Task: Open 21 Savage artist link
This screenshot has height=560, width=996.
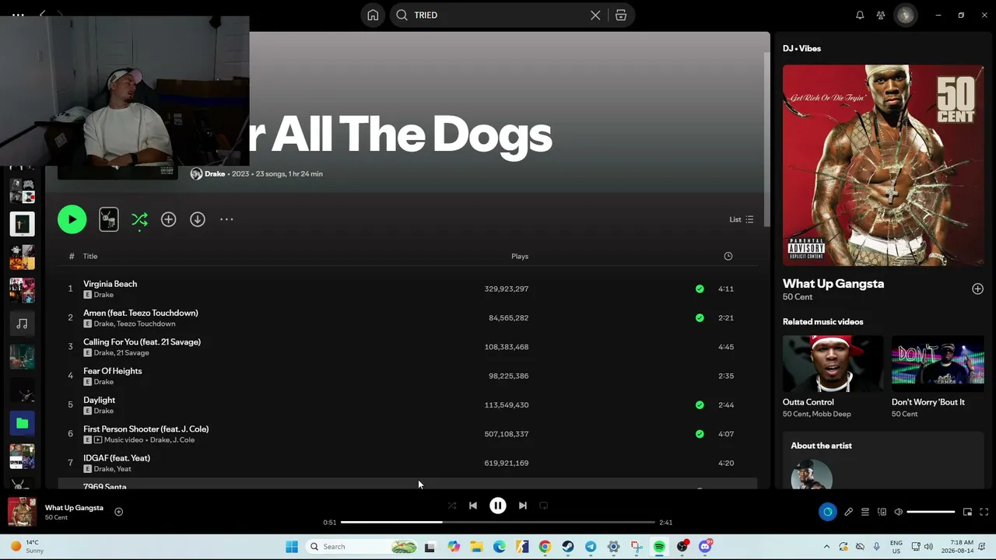Action: [x=133, y=353]
